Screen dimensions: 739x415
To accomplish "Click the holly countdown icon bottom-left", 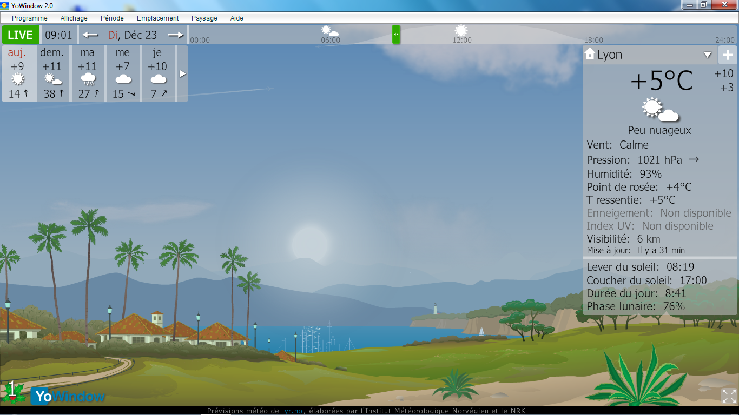I will (14, 392).
